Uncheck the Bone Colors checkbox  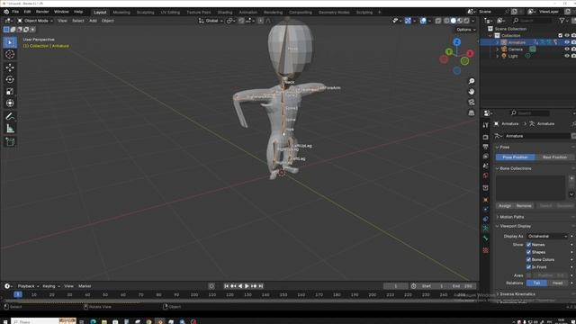tap(528, 260)
